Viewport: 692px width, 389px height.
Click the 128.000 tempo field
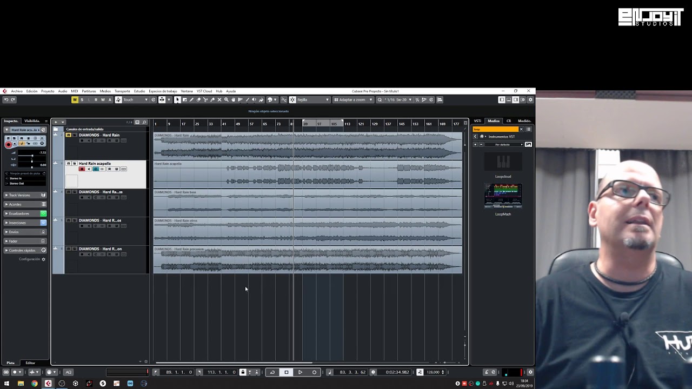434,372
